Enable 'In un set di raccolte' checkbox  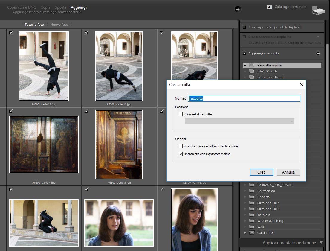click(181, 114)
